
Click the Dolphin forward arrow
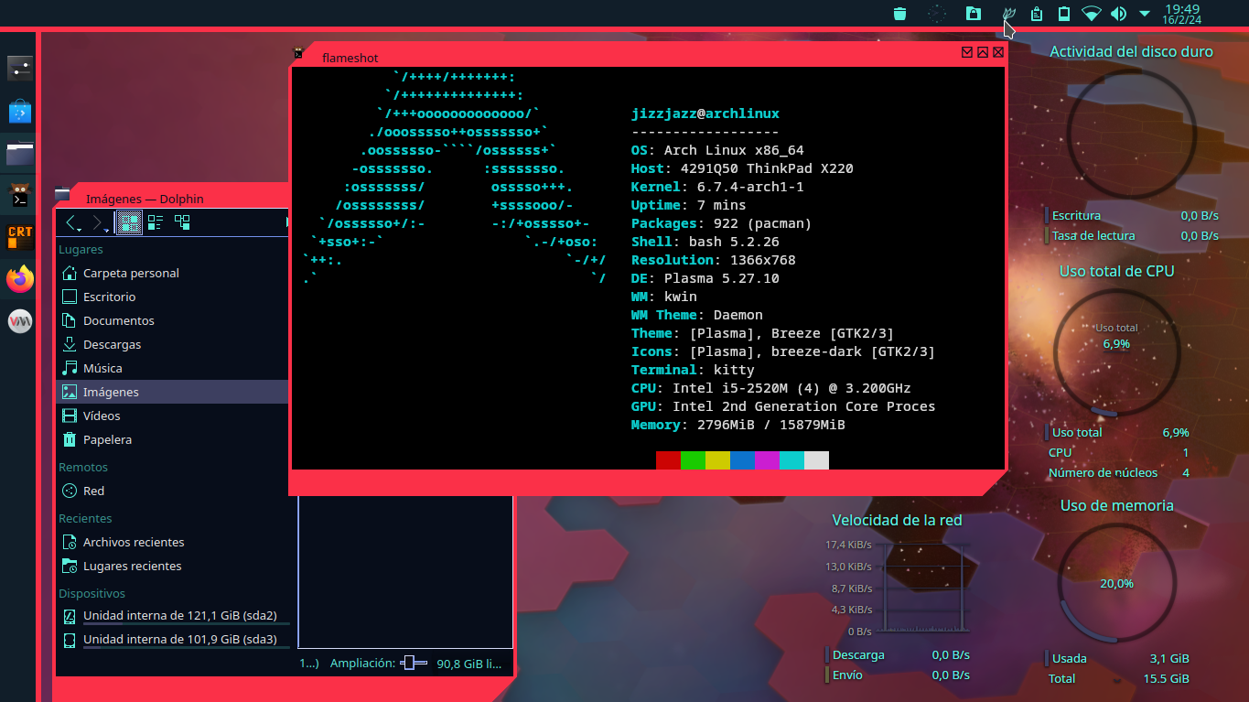pyautogui.click(x=97, y=222)
